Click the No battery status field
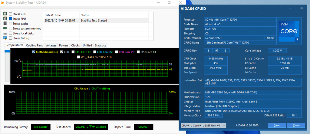The width and height of the screenshot is (310, 134). point(41,127)
